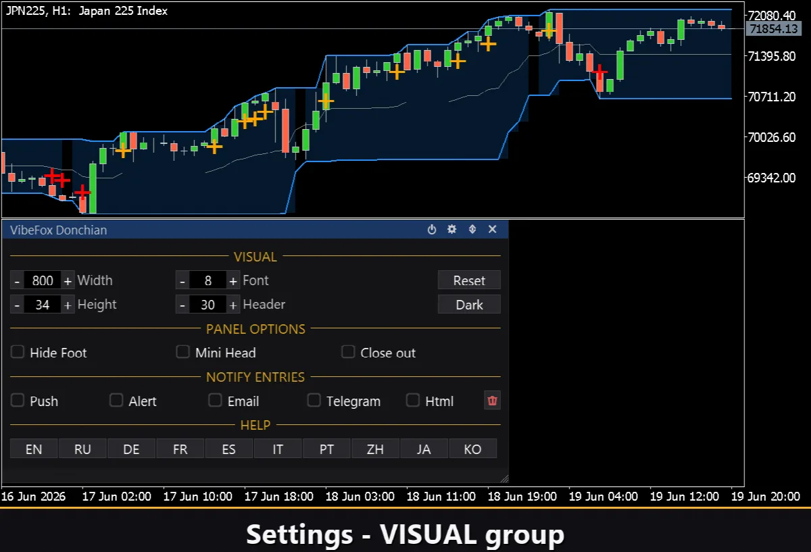Enable Alert notifications checkbox
This screenshot has height=552, width=811.
(116, 401)
